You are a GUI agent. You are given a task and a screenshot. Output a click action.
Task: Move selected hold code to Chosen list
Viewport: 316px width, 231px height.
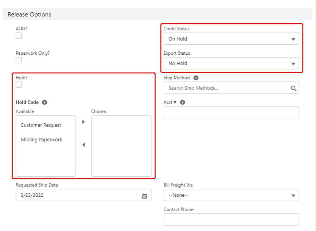click(x=83, y=122)
